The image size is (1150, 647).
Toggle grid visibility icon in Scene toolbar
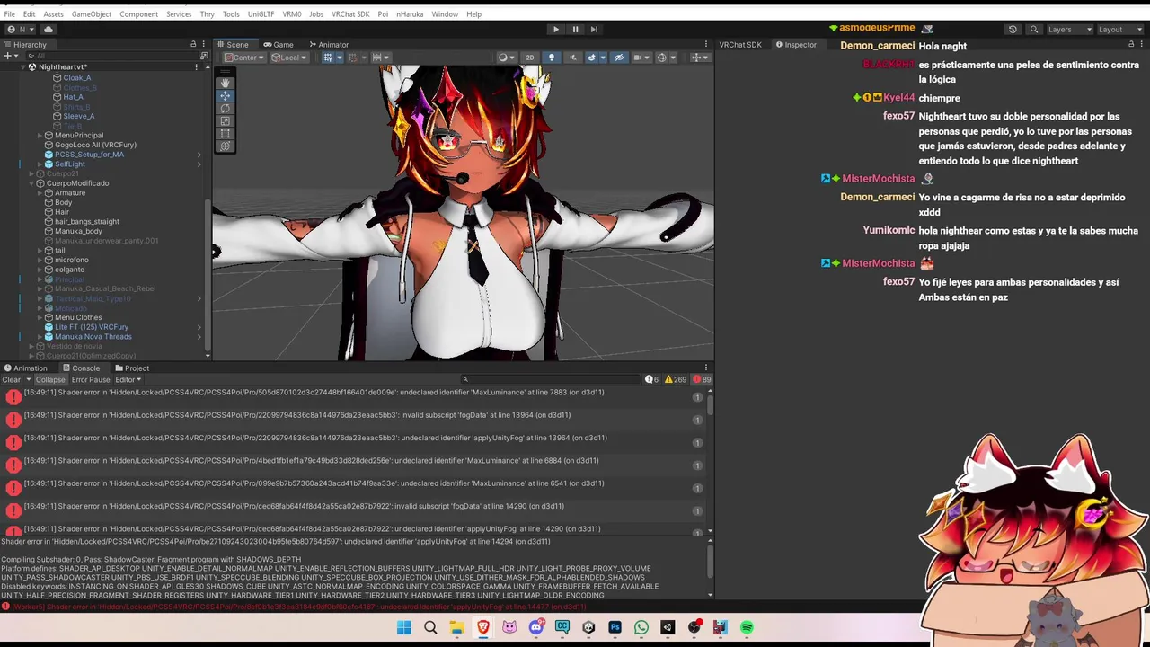tap(330, 58)
